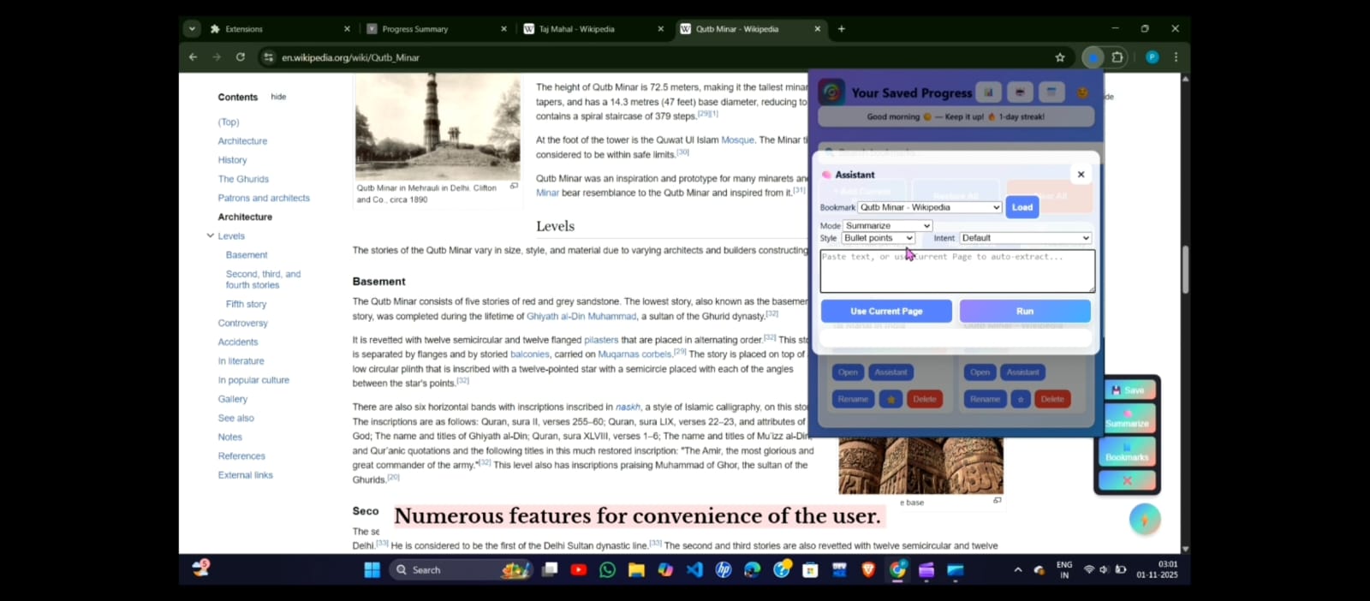Follow the pilasters link

[601, 340]
